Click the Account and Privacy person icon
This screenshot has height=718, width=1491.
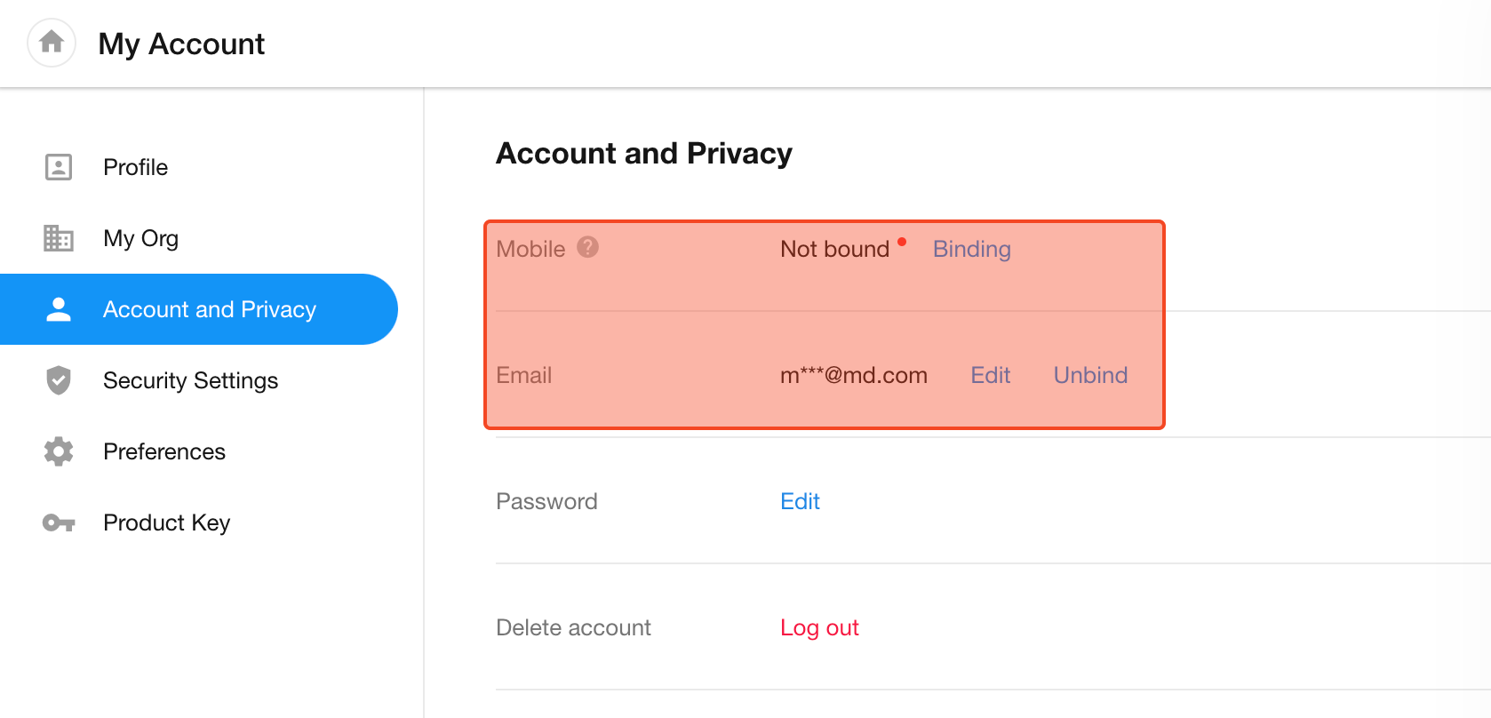[59, 309]
